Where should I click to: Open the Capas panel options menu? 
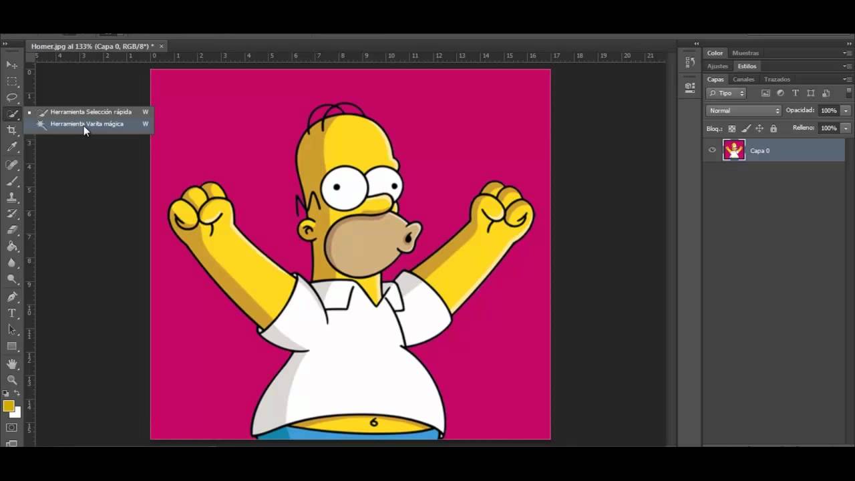(x=847, y=79)
